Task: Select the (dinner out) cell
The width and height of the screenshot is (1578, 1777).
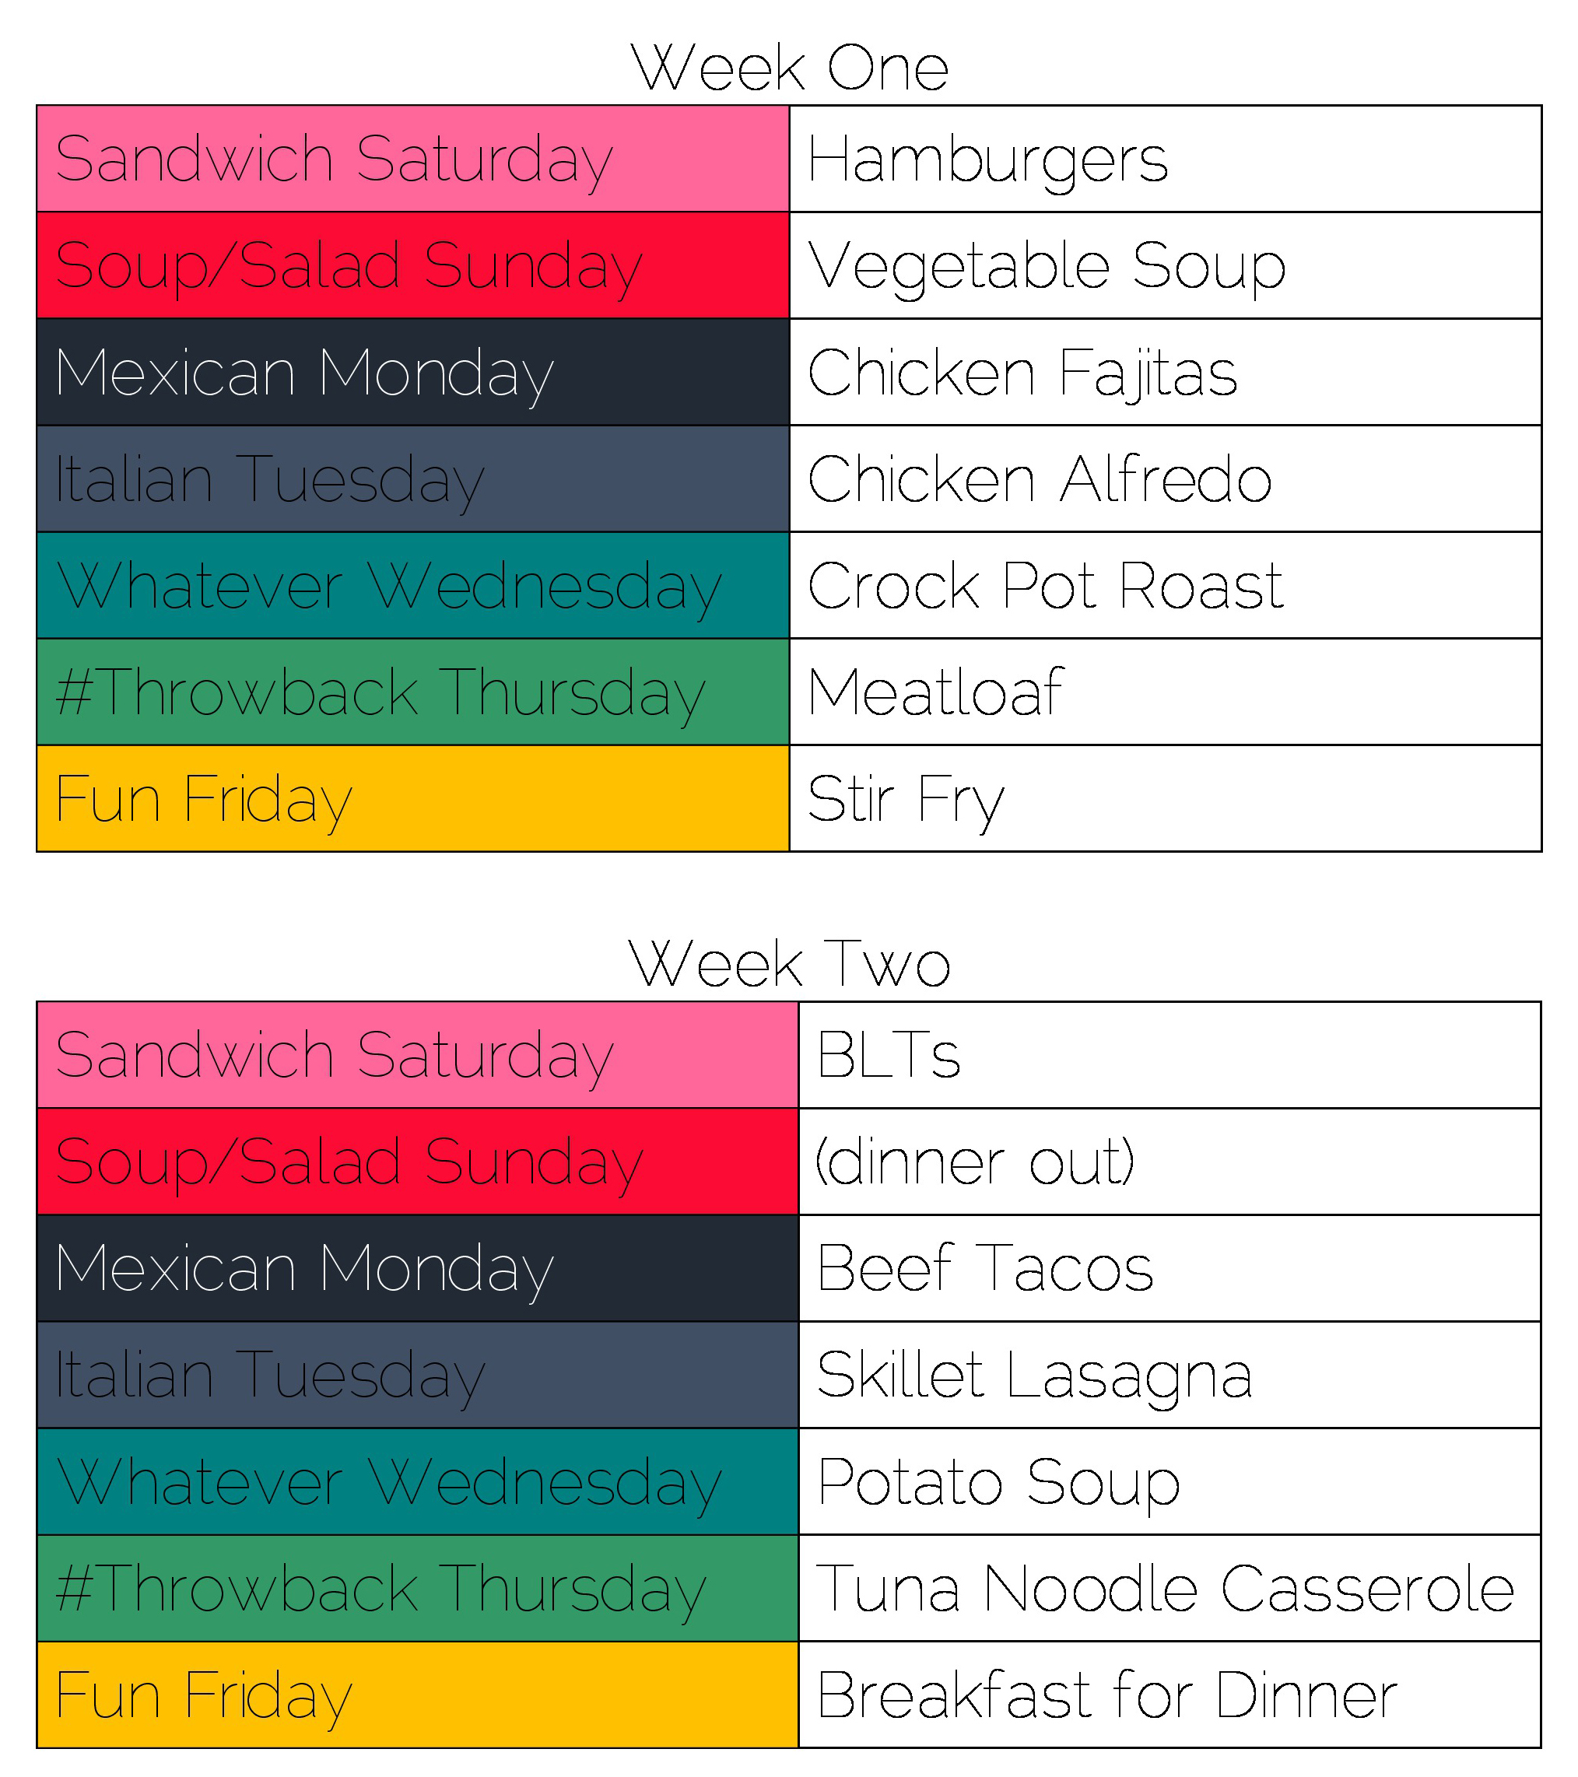Action: point(1169,1162)
